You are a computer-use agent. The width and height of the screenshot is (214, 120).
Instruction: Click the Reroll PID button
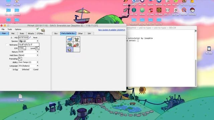click(35, 38)
